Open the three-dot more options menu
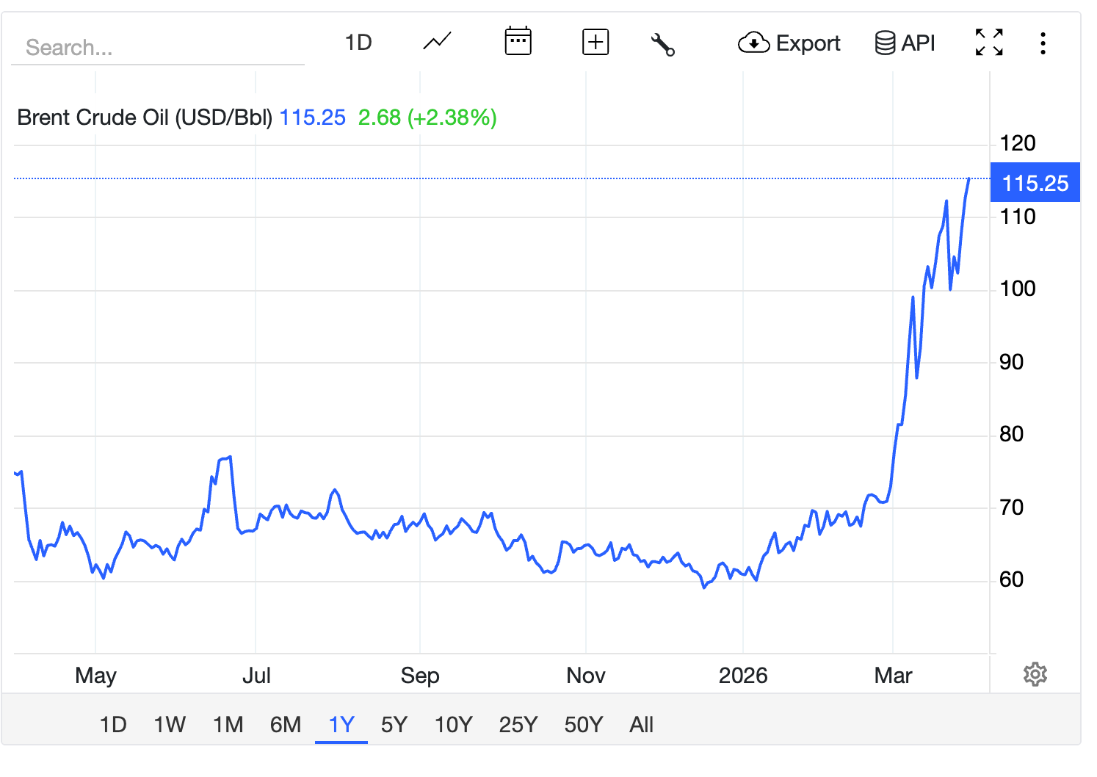Viewport: 1097px width, 777px height. [x=1043, y=43]
